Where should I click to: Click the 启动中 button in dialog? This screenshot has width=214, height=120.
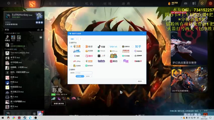[x=140, y=81]
